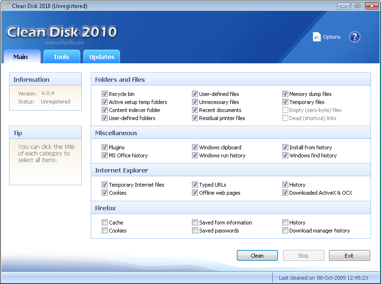The width and height of the screenshot is (381, 284).
Task: Toggle Active setup temp folders checkbox
Action: click(x=104, y=102)
